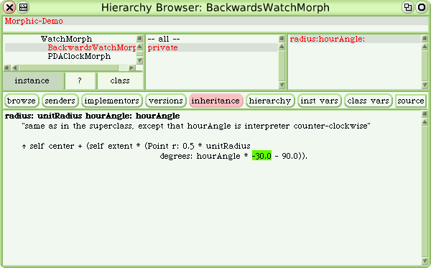Select WatchMorph in class hierarchy list
431x268 pixels.
click(x=67, y=39)
